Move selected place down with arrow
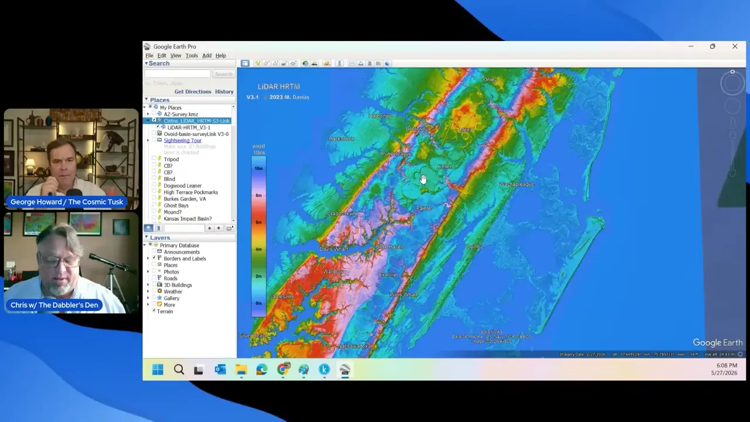 click(219, 228)
